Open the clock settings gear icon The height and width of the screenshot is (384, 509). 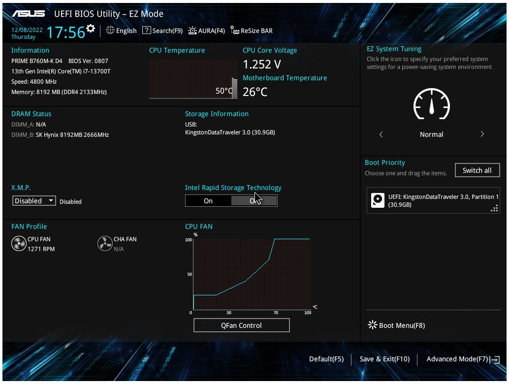91,29
